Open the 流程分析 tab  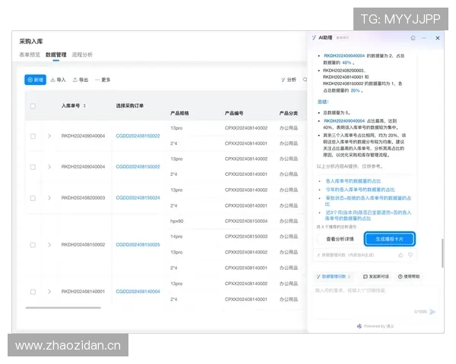82,55
